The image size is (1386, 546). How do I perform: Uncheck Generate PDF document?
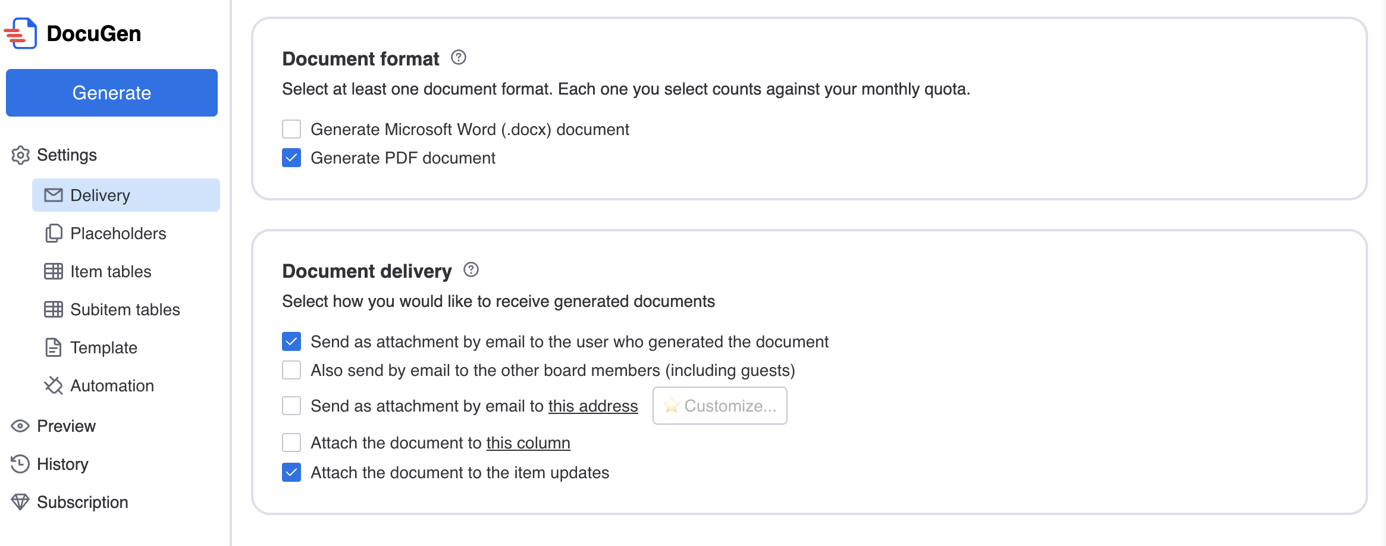coord(291,158)
